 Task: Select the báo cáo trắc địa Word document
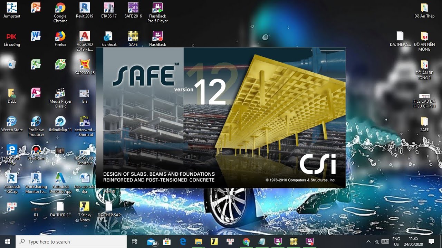85,184
